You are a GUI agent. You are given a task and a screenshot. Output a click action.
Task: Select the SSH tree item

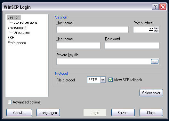pos(11,38)
